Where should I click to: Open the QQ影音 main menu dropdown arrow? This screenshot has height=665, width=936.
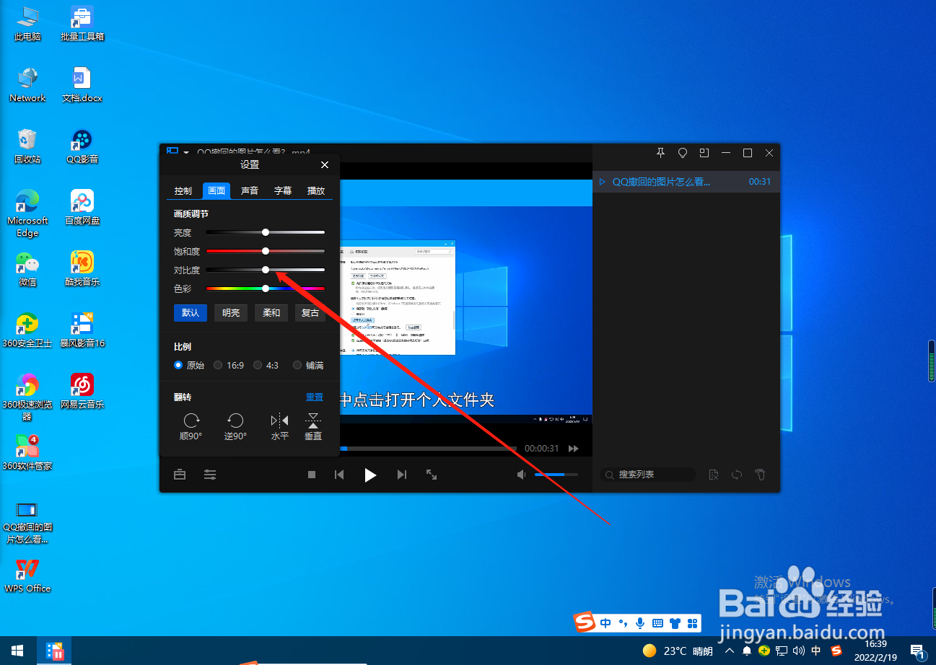pyautogui.click(x=186, y=153)
